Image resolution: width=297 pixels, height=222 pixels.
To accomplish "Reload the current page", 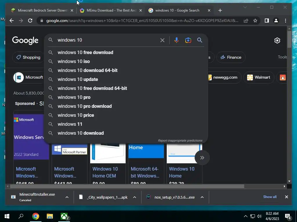I will pos(30,21).
